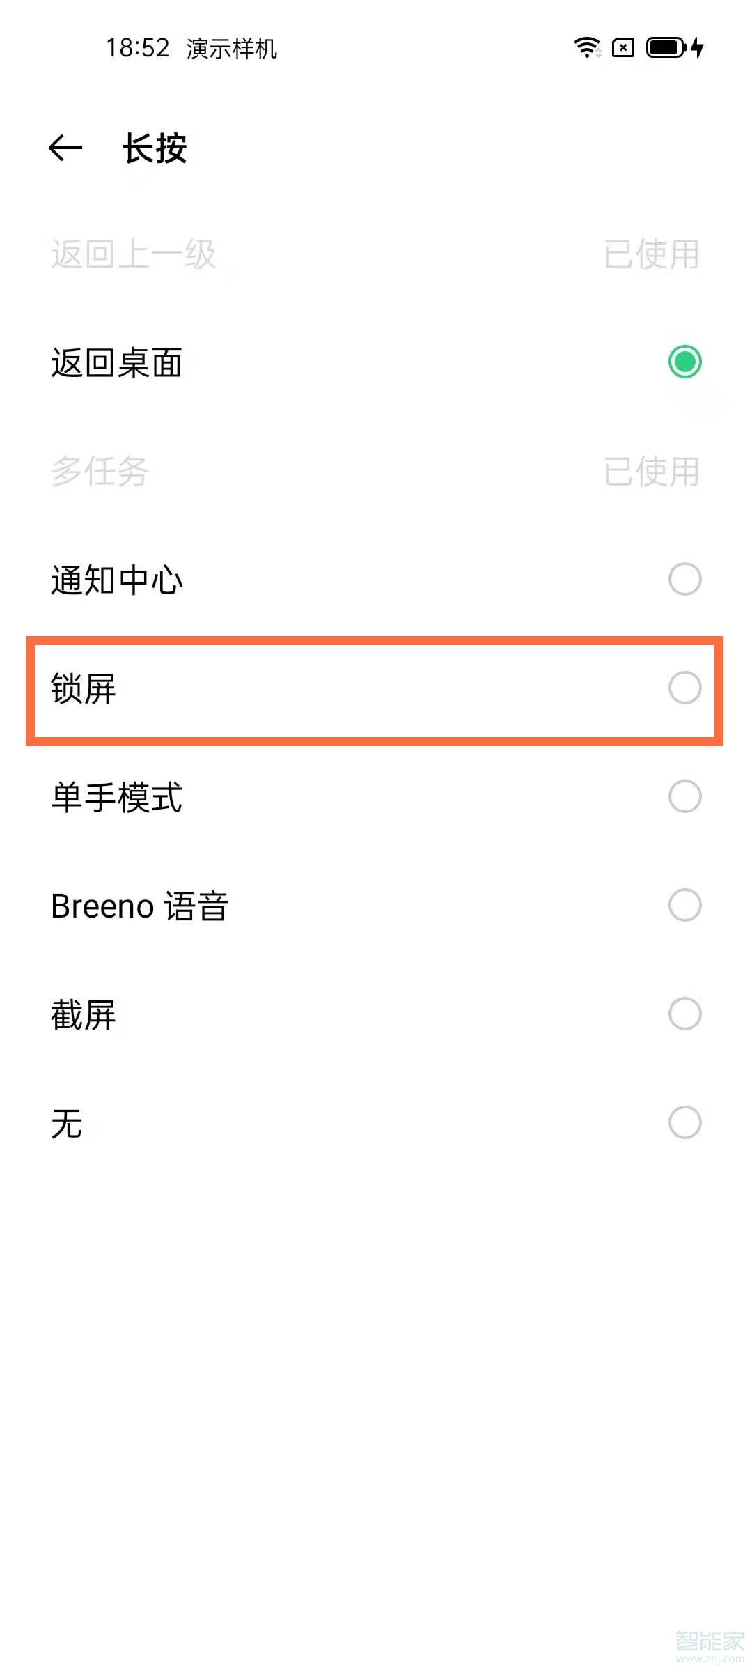This screenshot has width=752, height=1672.
Task: Select the Breeno 语音 radio button
Action: click(684, 905)
